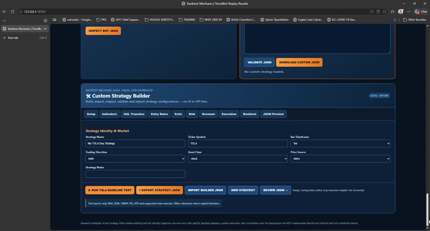Viewport: 430px width, 231px height.
Task: Click RUN TSLA BASELINE TEST button
Action: 110,190
